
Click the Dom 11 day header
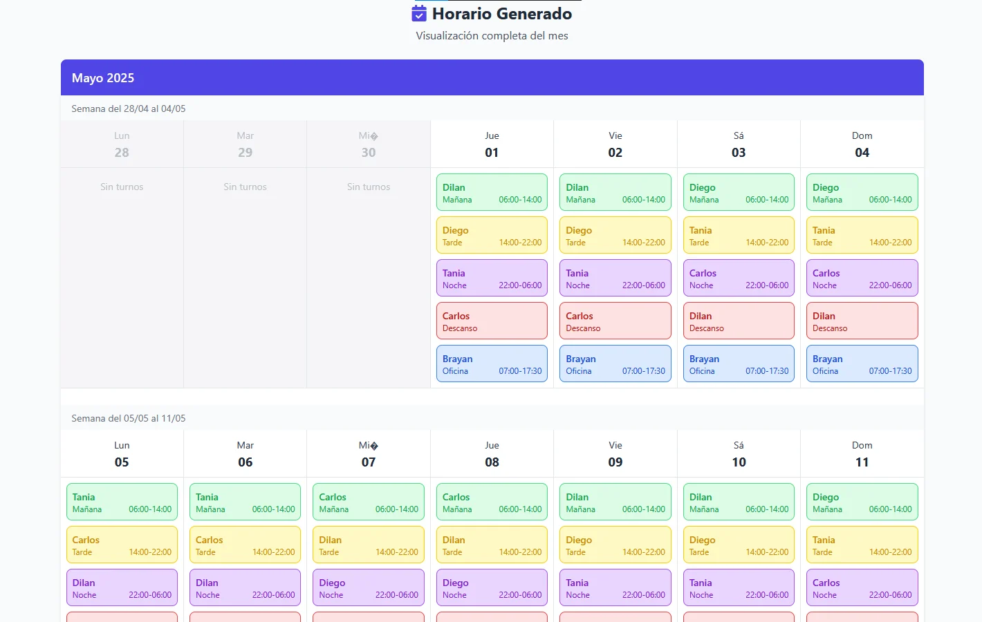pos(862,454)
